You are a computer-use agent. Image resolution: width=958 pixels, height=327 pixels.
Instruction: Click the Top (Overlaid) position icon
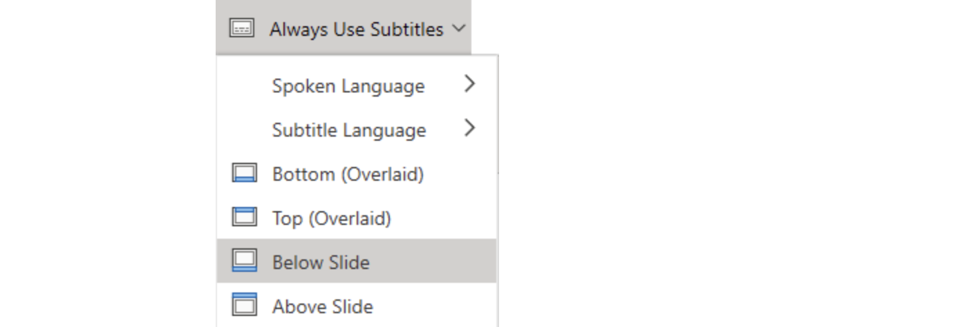244,218
